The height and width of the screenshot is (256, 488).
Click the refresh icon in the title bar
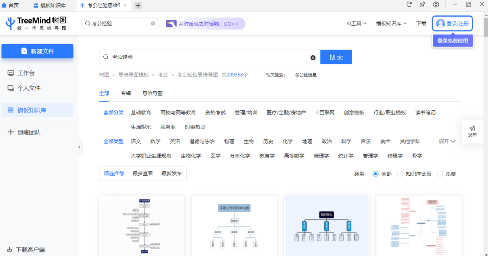click(410, 4)
